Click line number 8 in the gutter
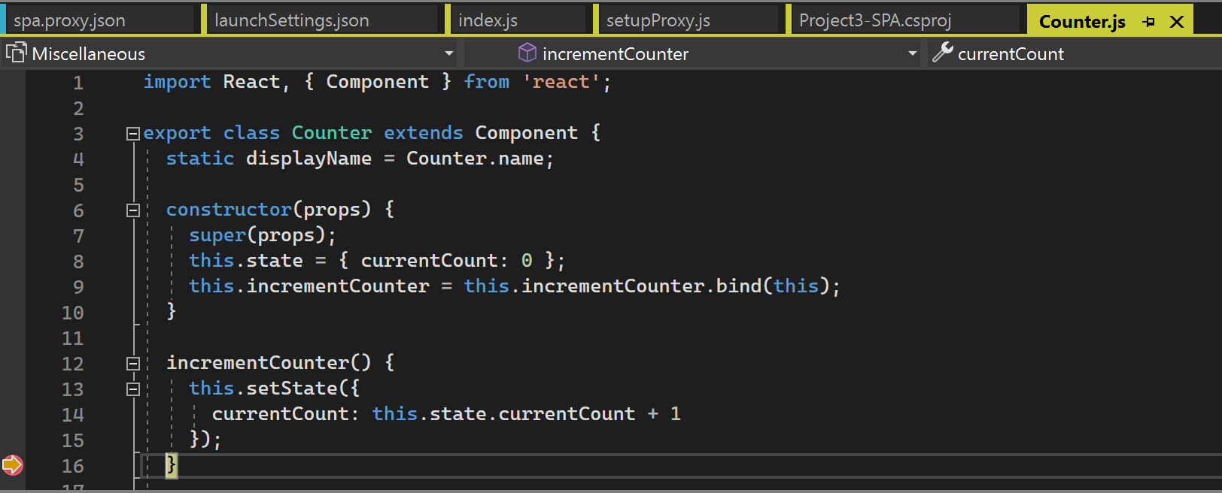 [78, 262]
